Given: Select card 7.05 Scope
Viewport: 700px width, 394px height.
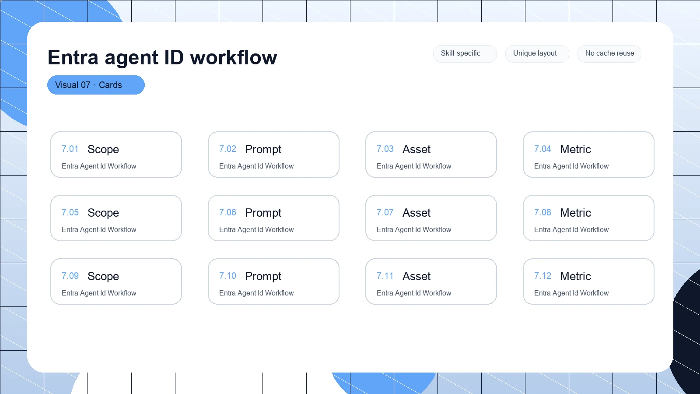Looking at the screenshot, I should 116,218.
